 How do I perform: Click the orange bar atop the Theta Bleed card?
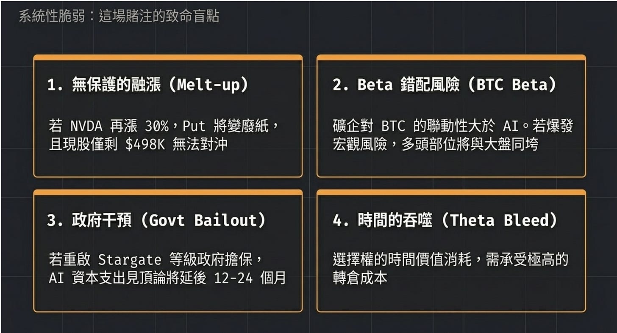coord(451,193)
